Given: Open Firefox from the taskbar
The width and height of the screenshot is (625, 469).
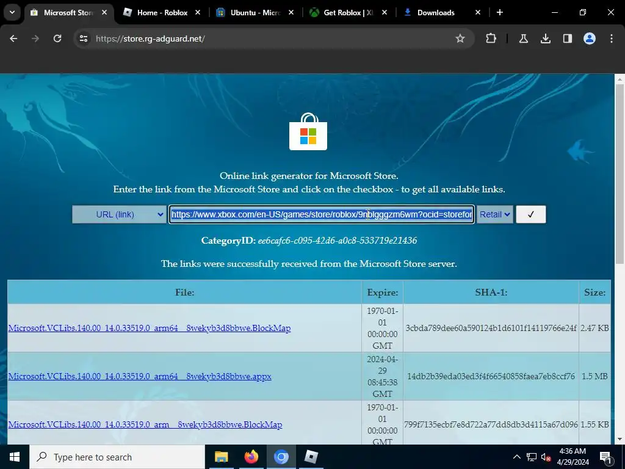Looking at the screenshot, I should 251,457.
